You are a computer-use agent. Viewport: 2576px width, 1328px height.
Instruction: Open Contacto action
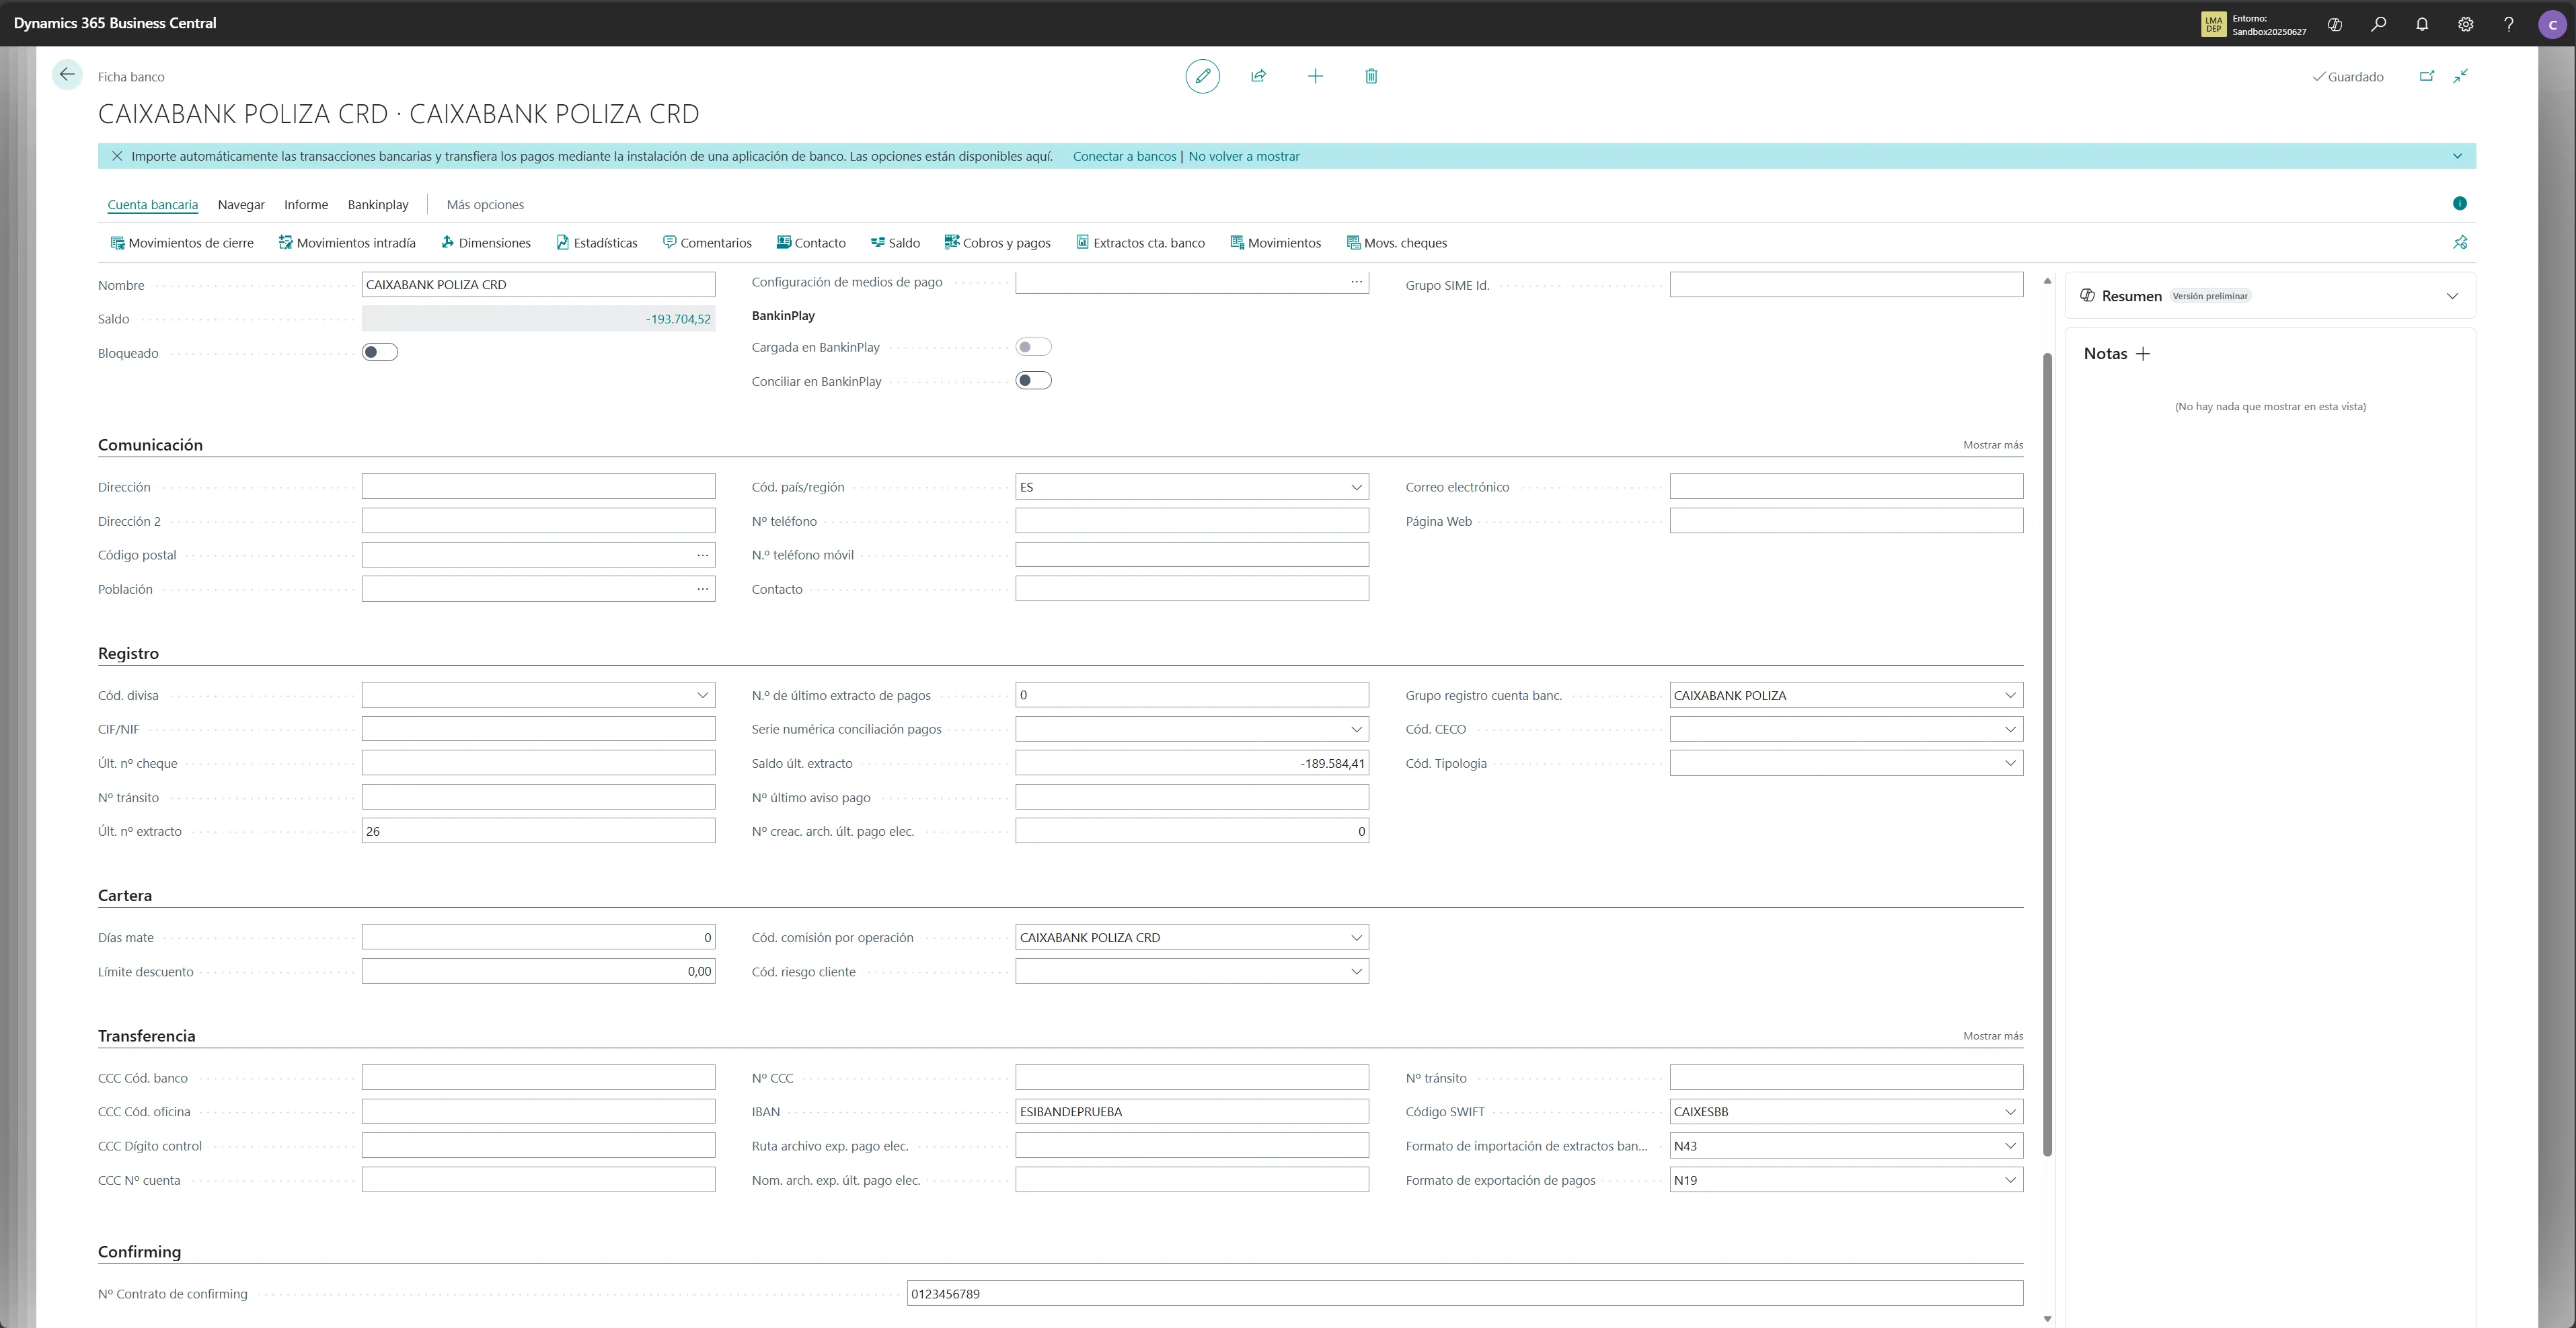(811, 243)
